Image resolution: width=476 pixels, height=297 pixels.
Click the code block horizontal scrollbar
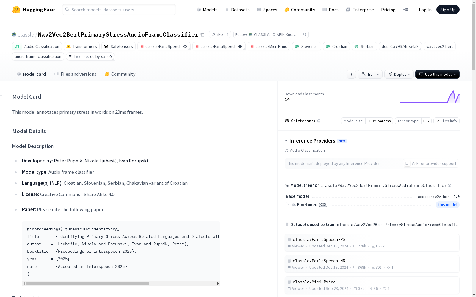pyautogui.click(x=88, y=283)
